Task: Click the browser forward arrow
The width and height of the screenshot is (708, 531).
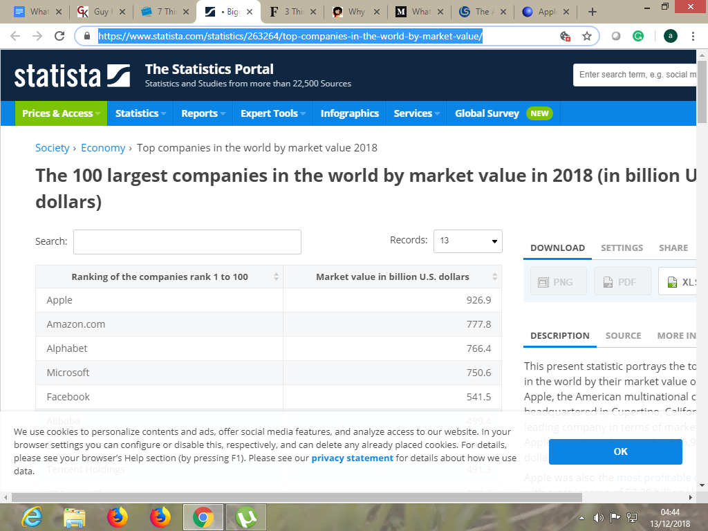Action: coord(37,36)
